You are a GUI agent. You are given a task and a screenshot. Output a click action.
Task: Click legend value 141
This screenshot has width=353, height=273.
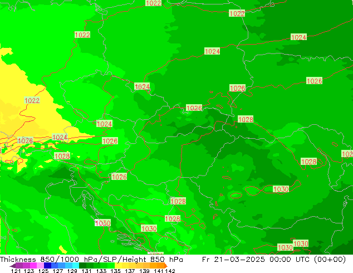(x=159, y=271)
